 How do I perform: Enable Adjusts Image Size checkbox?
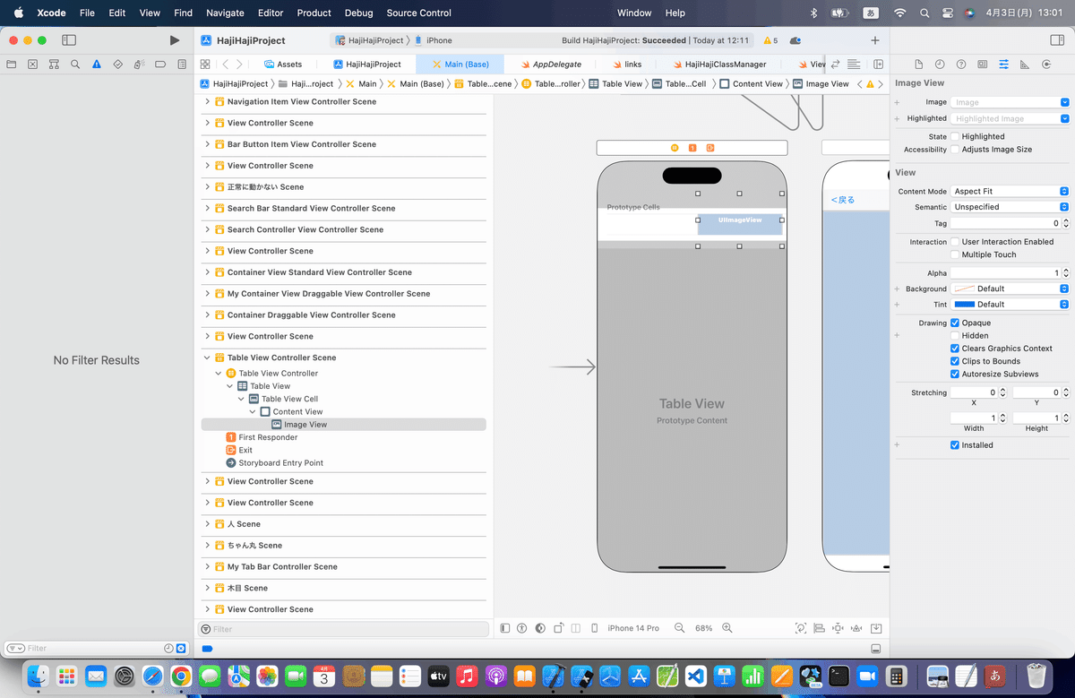(x=955, y=150)
